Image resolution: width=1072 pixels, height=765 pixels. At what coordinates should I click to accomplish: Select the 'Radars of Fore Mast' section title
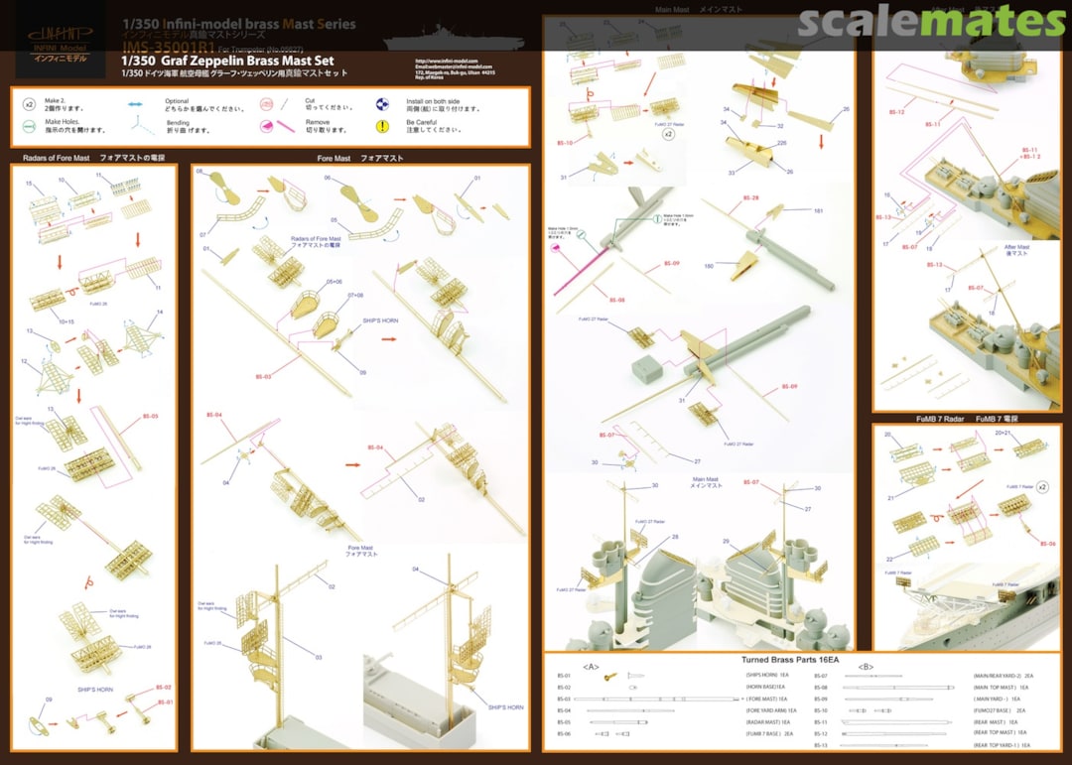[93, 158]
